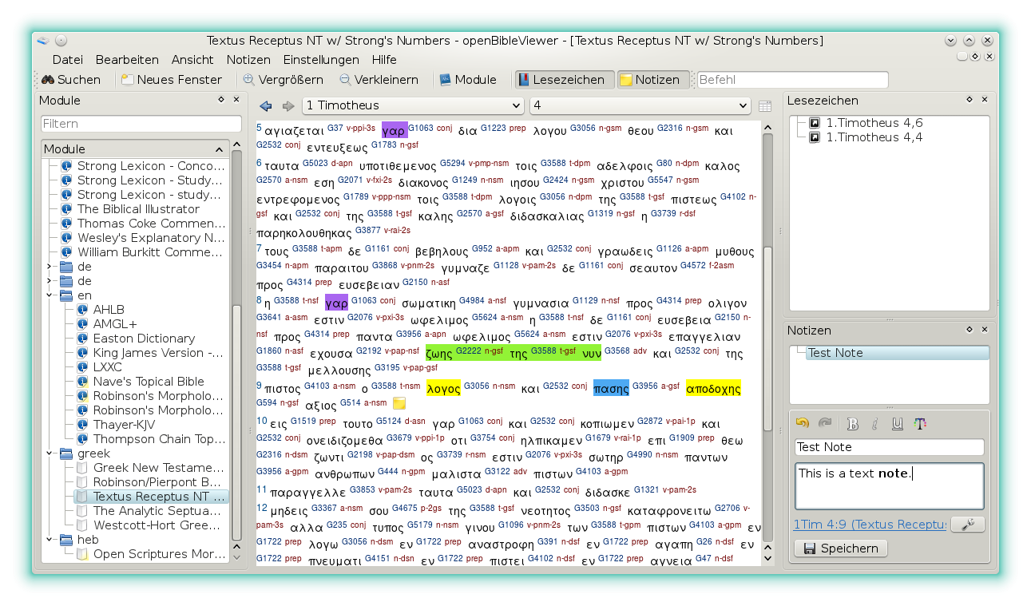The width and height of the screenshot is (1031, 606).
Task: Open the 1Tim 4:9 note reference link
Action: point(870,525)
